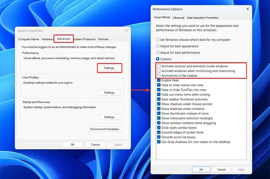Screen dimensions: 270x179
Task: Open the Computer Name tab
Action: pos(29,39)
